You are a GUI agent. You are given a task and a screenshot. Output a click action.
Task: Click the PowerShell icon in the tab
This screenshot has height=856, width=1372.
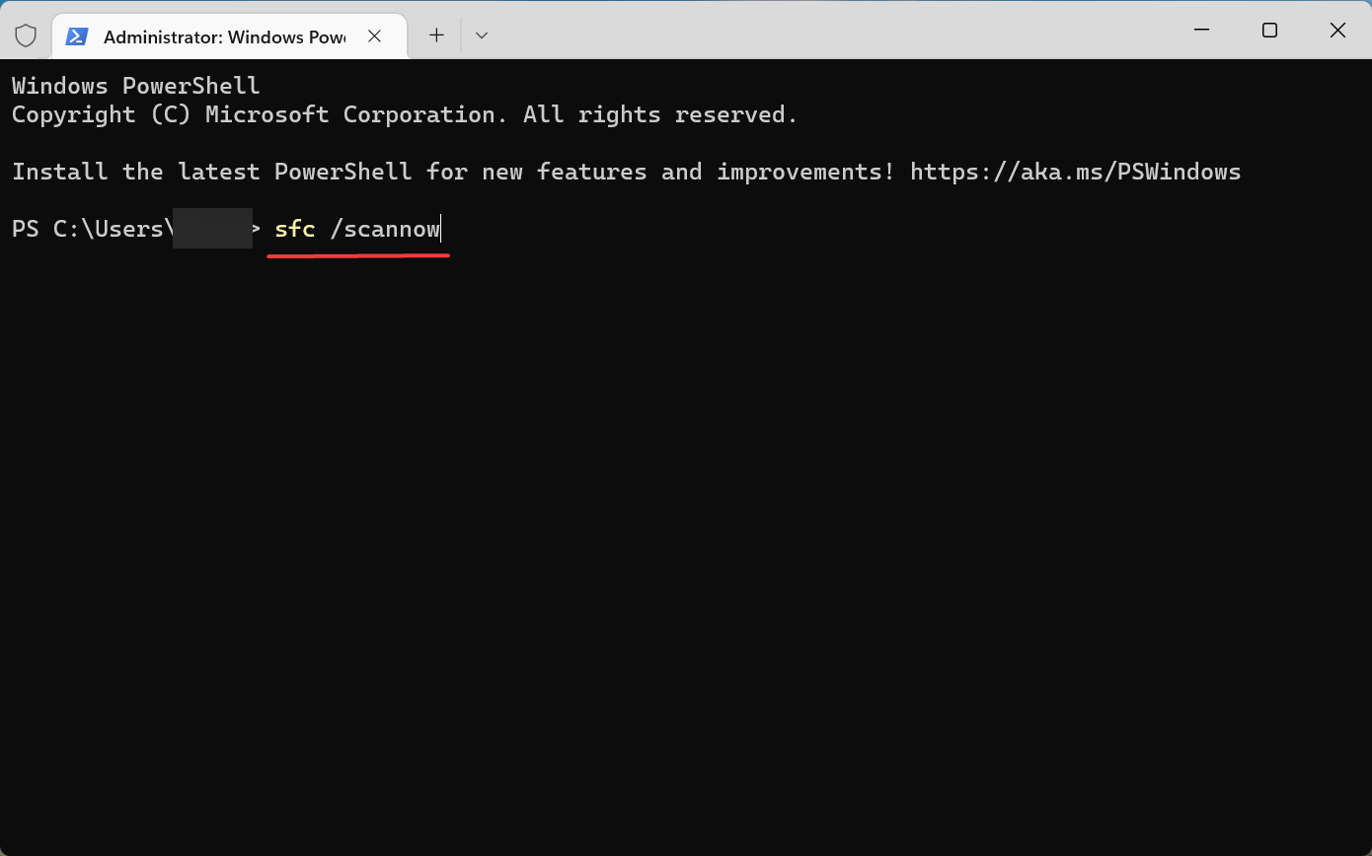[76, 36]
